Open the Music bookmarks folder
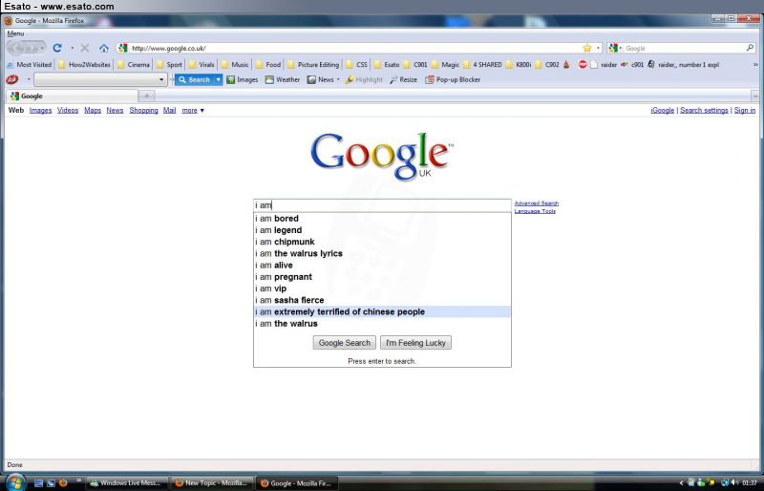The width and height of the screenshot is (764, 491). [234, 64]
